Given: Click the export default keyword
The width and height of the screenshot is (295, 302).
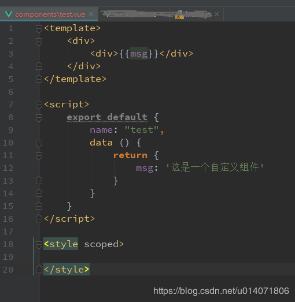Looking at the screenshot, I should point(107,117).
